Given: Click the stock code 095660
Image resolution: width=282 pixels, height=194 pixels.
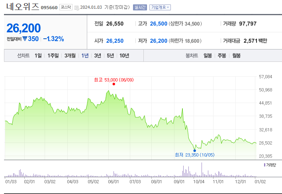Looking at the screenshot, I should click(x=49, y=8).
